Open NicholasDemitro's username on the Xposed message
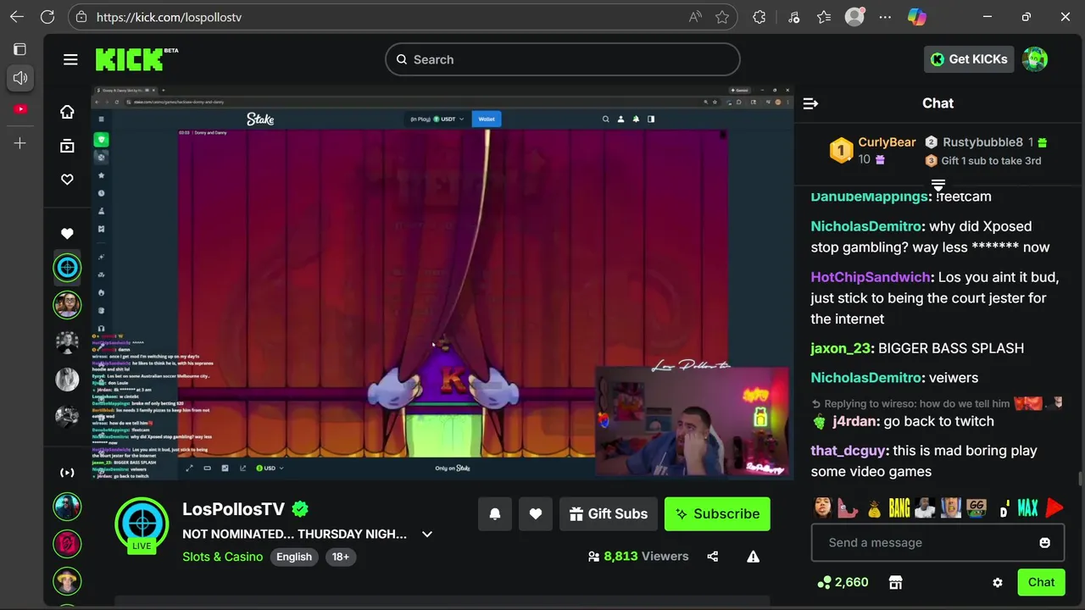 [x=865, y=226]
